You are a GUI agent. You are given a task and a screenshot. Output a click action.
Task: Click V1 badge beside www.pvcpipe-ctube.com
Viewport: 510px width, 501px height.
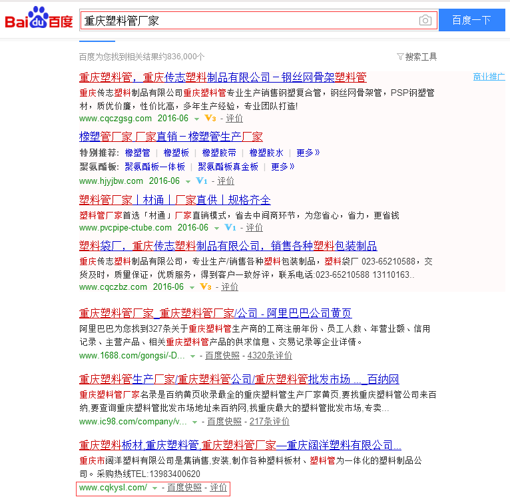(x=230, y=228)
